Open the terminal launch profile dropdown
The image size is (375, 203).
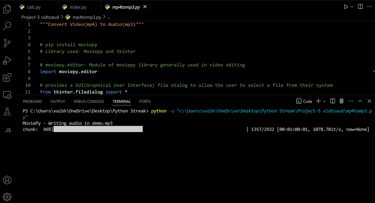[324, 101]
